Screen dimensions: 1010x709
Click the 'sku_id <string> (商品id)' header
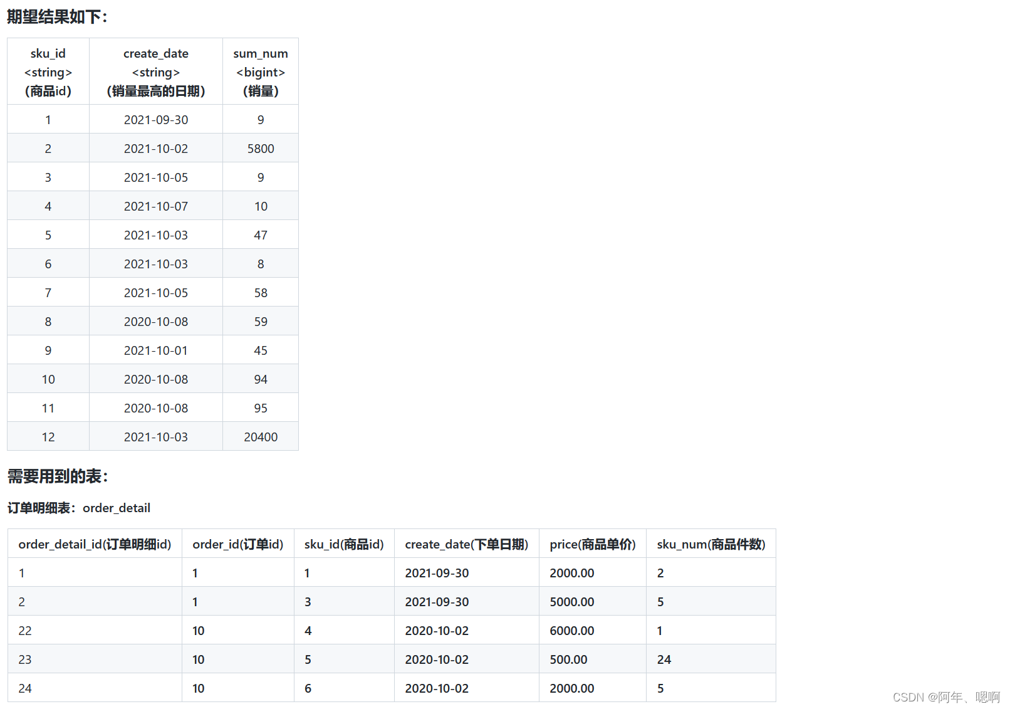(x=48, y=71)
